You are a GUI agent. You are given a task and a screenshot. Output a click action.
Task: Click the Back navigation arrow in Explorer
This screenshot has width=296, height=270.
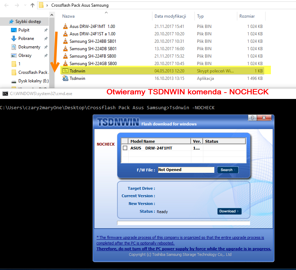tap(6, 5)
